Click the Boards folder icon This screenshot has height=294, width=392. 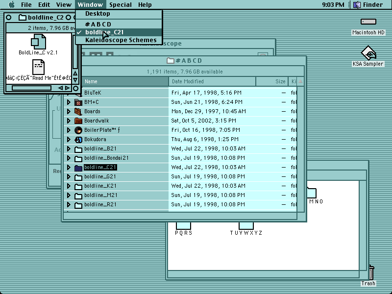tap(78, 112)
